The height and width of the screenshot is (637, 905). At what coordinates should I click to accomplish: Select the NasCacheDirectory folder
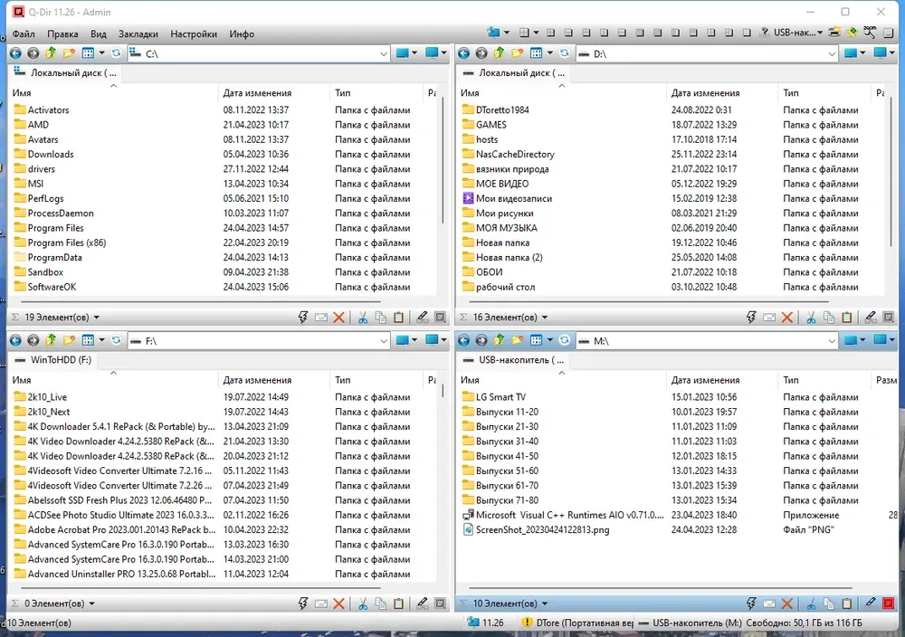pyautogui.click(x=508, y=154)
